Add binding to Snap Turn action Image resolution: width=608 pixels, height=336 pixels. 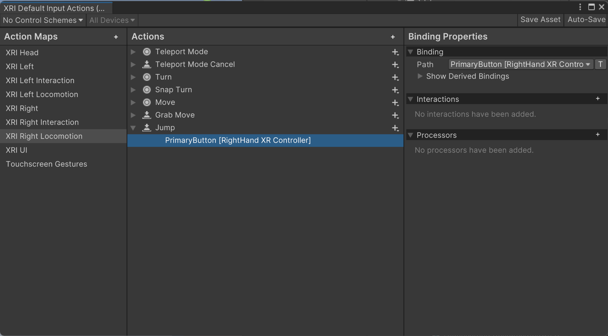395,90
